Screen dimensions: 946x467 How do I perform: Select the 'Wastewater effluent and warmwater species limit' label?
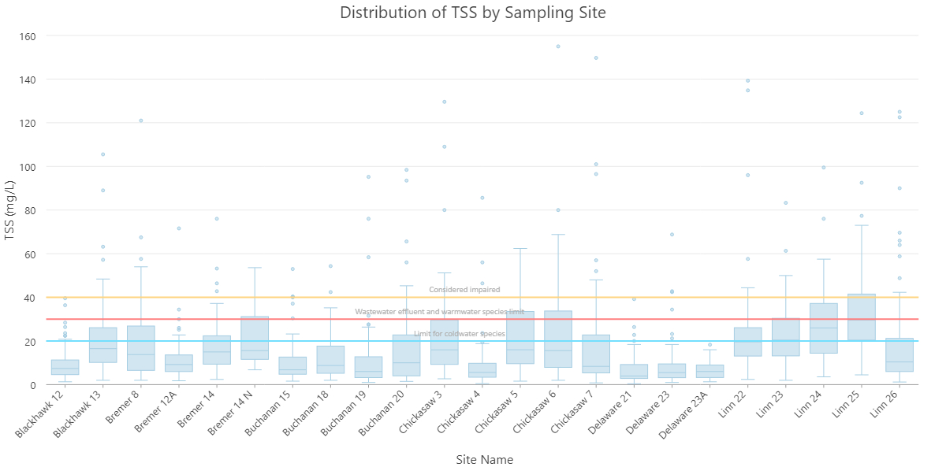[439, 312]
